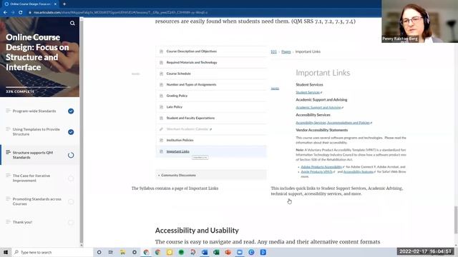Open the Important Links syllabus item

point(178,151)
